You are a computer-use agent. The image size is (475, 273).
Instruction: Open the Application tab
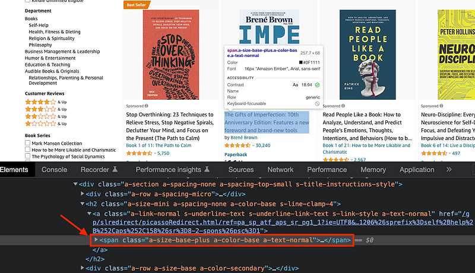[417, 170]
